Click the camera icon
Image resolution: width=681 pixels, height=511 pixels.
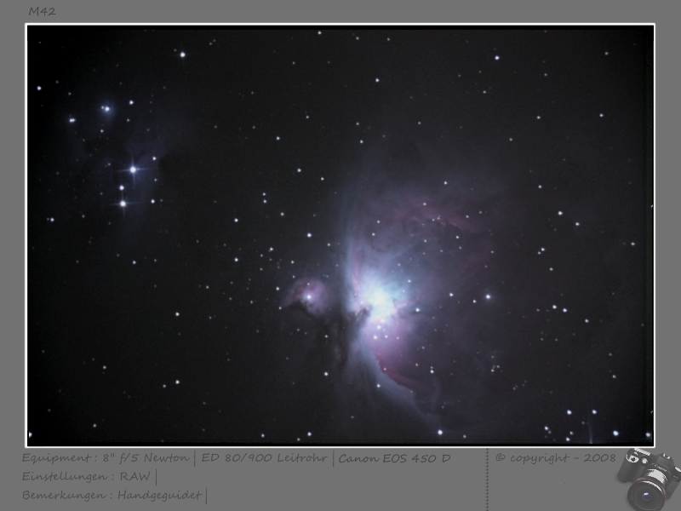(x=649, y=479)
